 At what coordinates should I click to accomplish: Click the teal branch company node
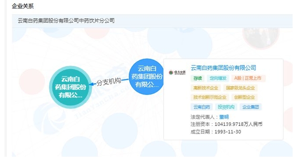tap(71, 87)
